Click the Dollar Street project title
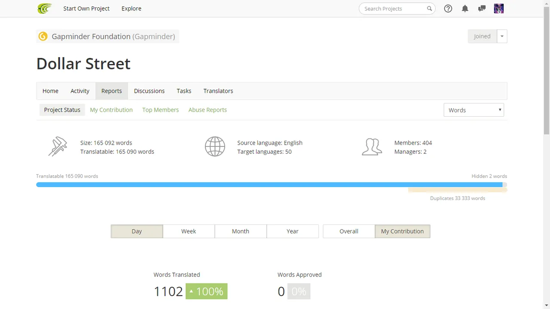The width and height of the screenshot is (550, 309). point(83,64)
